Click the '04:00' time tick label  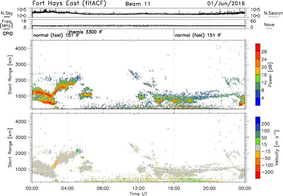coord(68,189)
